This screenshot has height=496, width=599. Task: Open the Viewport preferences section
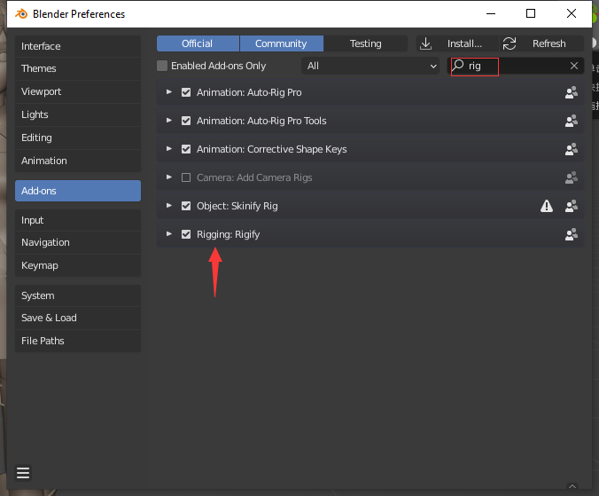78,91
